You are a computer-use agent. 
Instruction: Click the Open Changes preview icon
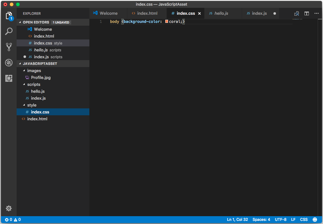[297, 13]
